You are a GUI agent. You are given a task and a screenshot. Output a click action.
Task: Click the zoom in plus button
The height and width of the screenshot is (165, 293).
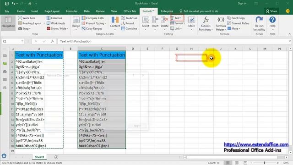[278, 163]
